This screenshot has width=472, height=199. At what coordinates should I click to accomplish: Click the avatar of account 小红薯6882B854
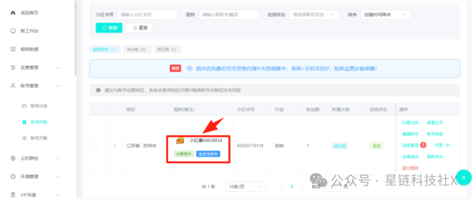[x=180, y=140]
